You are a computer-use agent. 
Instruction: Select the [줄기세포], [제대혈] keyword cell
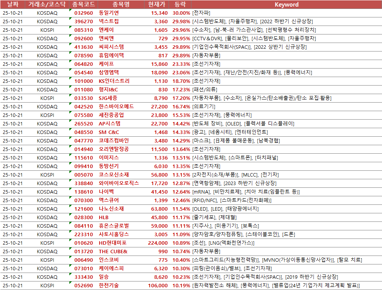point(214,218)
